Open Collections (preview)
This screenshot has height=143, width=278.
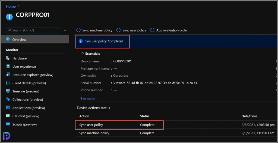click(28, 100)
